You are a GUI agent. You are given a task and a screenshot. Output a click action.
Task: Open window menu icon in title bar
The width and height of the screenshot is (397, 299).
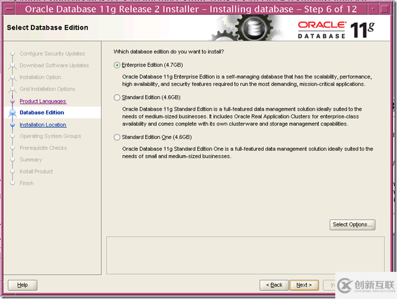click(x=9, y=9)
